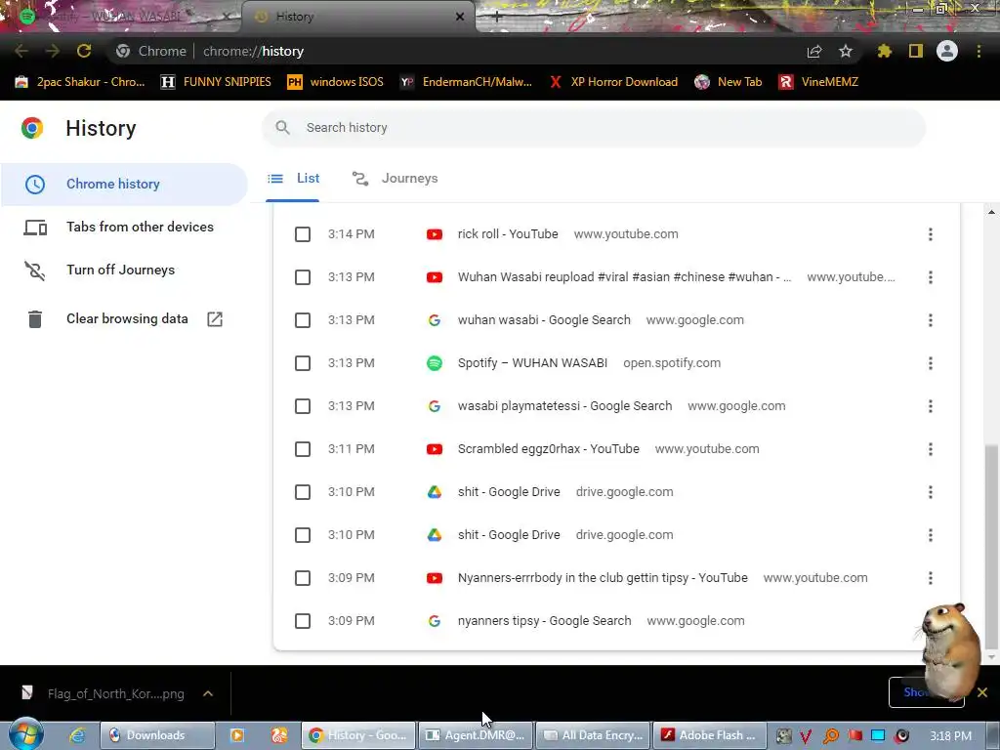Open more actions for wasabi playmatetessi entry
Viewport: 1000px width, 750px height.
pyautogui.click(x=931, y=406)
